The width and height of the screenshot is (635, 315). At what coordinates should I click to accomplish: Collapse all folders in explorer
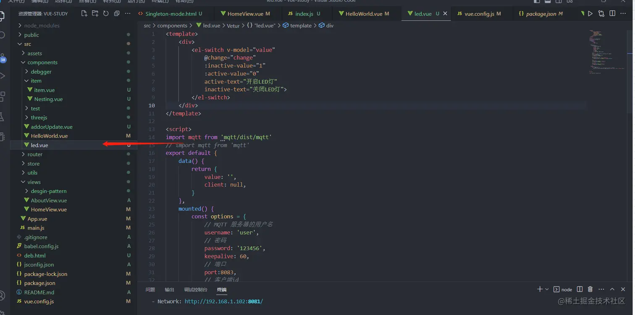[x=117, y=13]
